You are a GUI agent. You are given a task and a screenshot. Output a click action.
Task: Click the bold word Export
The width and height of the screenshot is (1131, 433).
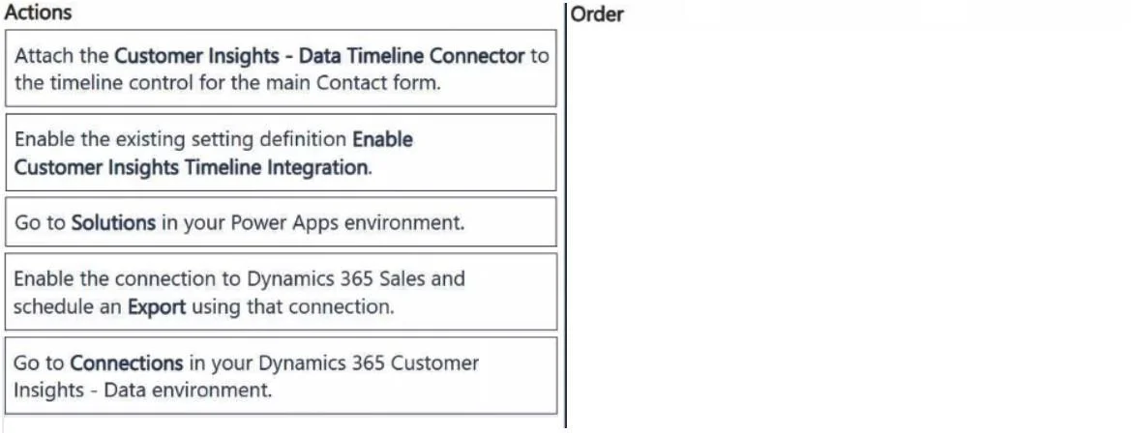click(x=157, y=306)
